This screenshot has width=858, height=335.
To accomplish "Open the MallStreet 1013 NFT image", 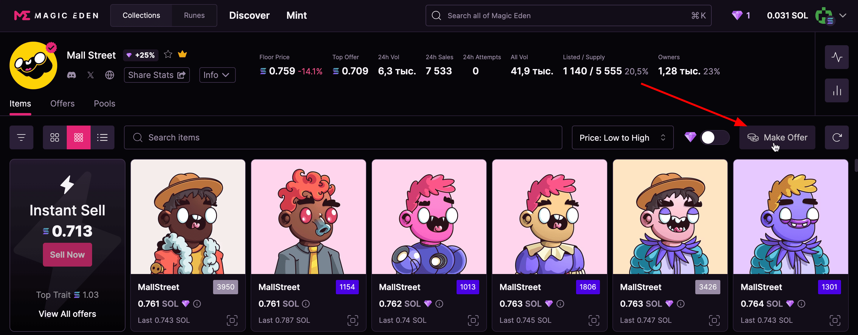I will pyautogui.click(x=429, y=217).
